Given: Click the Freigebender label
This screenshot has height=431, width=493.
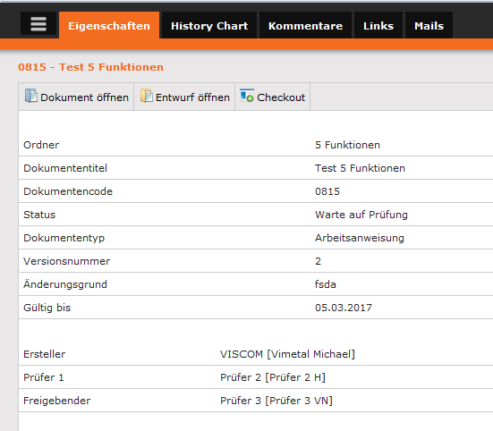Looking at the screenshot, I should click(x=57, y=401).
